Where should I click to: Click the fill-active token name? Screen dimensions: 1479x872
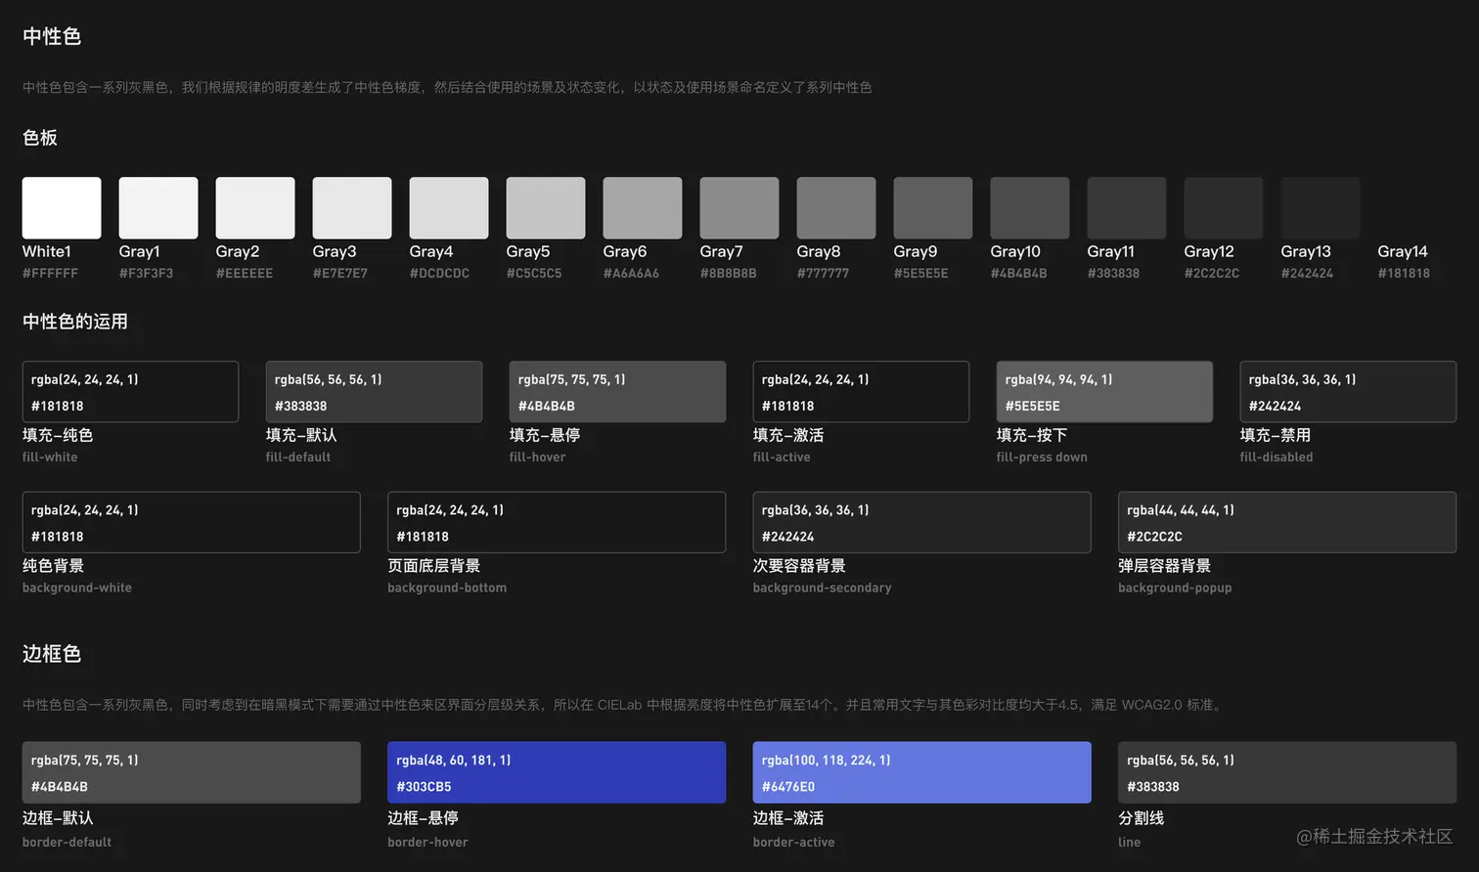[782, 458]
